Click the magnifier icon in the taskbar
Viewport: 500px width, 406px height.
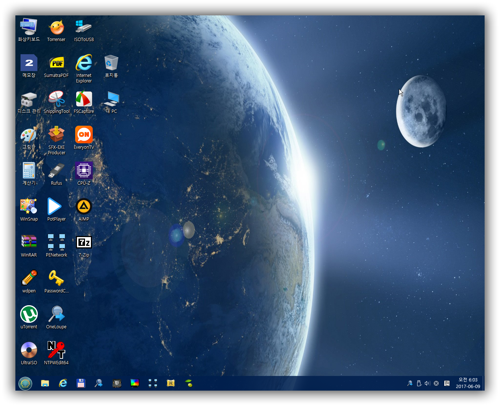pos(99,383)
